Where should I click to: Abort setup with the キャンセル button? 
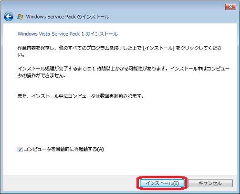tap(210, 183)
